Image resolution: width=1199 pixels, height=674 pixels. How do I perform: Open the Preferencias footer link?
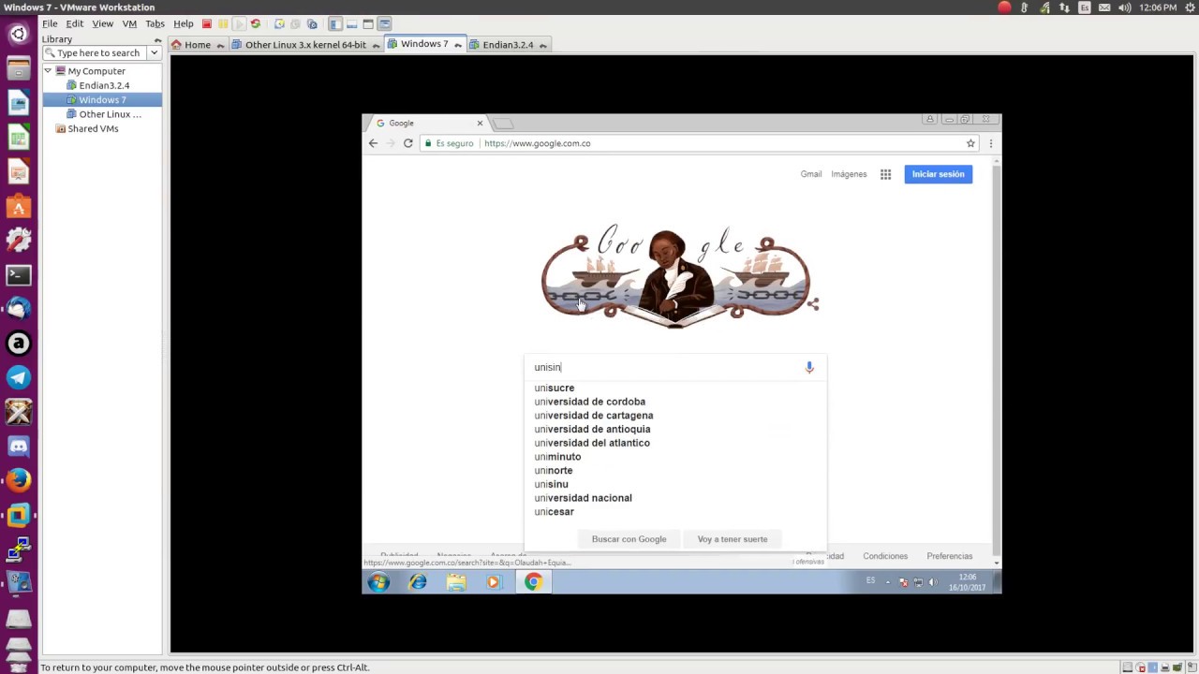click(949, 556)
